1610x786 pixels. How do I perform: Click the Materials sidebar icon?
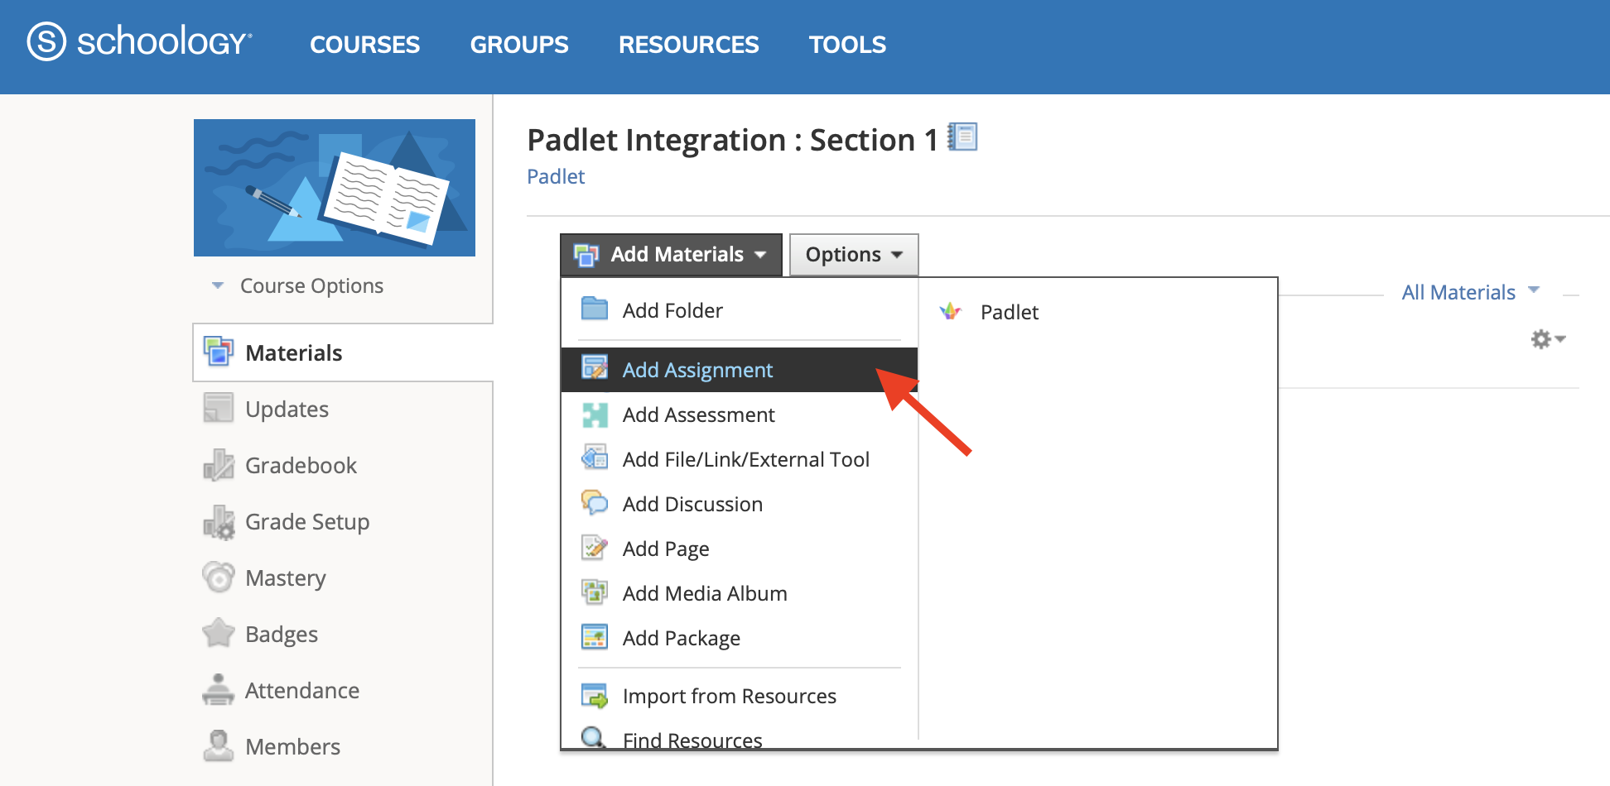point(219,352)
